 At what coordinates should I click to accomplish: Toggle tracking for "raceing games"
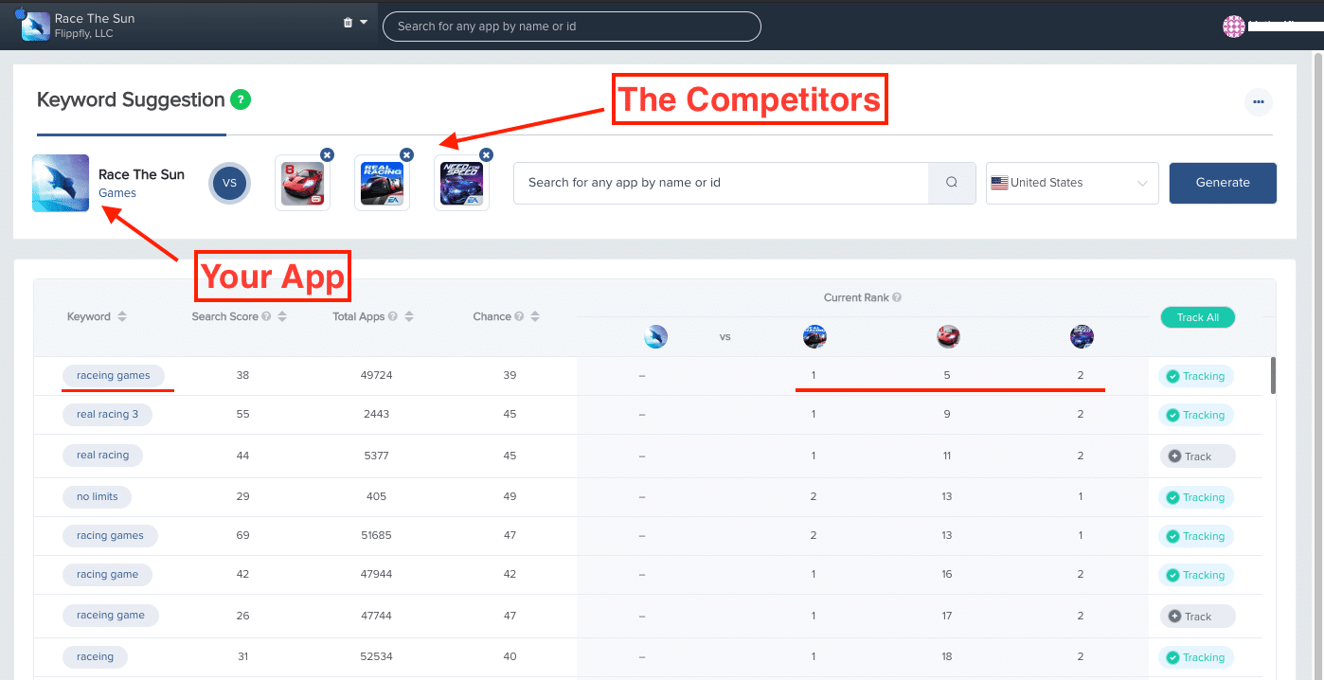pyautogui.click(x=1196, y=376)
